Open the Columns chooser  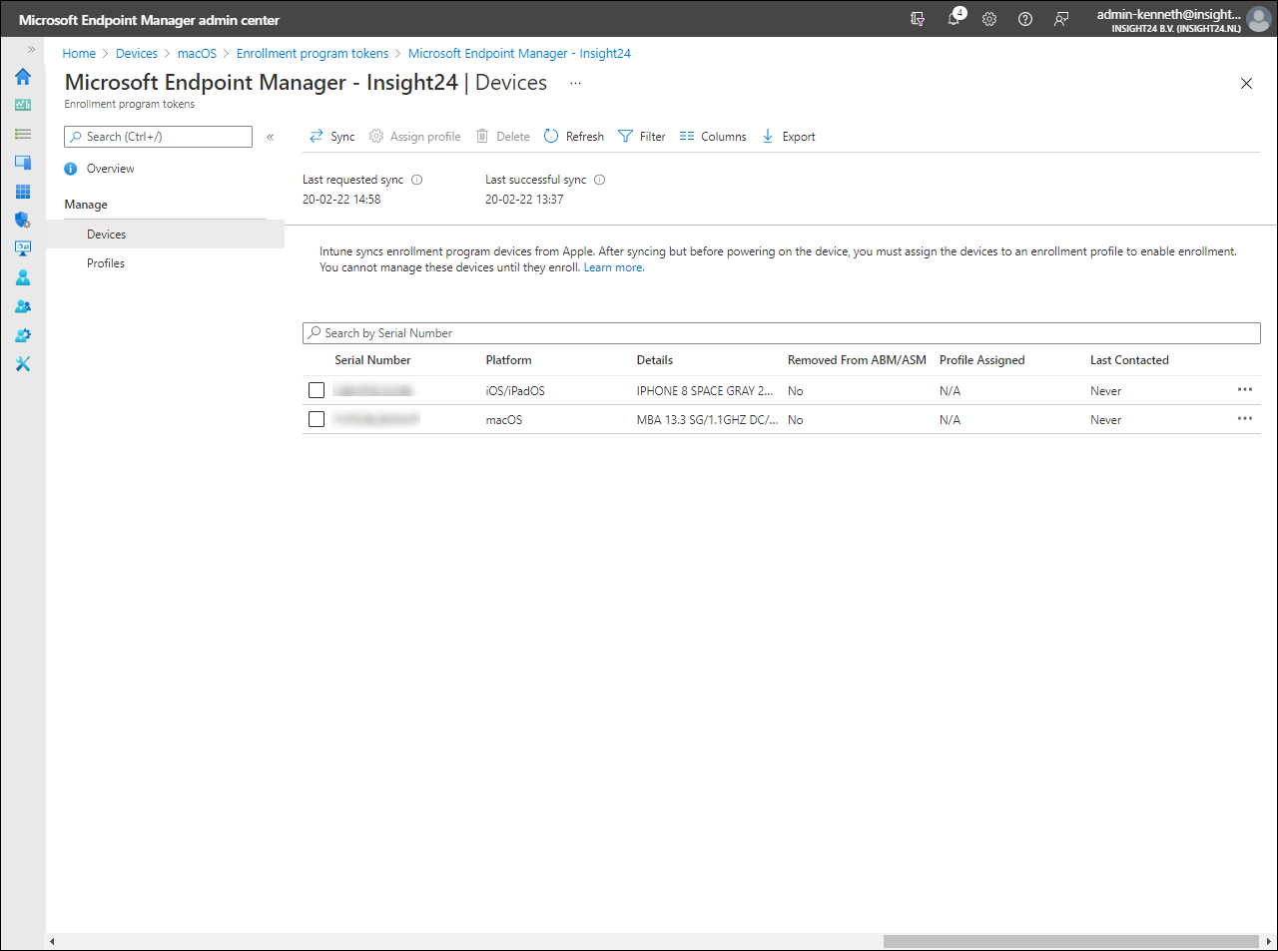tap(713, 137)
